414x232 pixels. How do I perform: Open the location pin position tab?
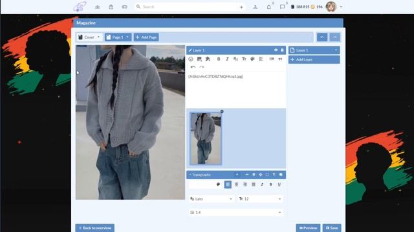coord(254,175)
